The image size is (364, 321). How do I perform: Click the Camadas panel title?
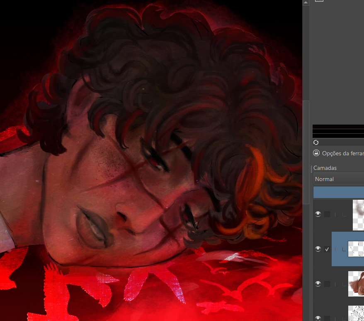(325, 168)
